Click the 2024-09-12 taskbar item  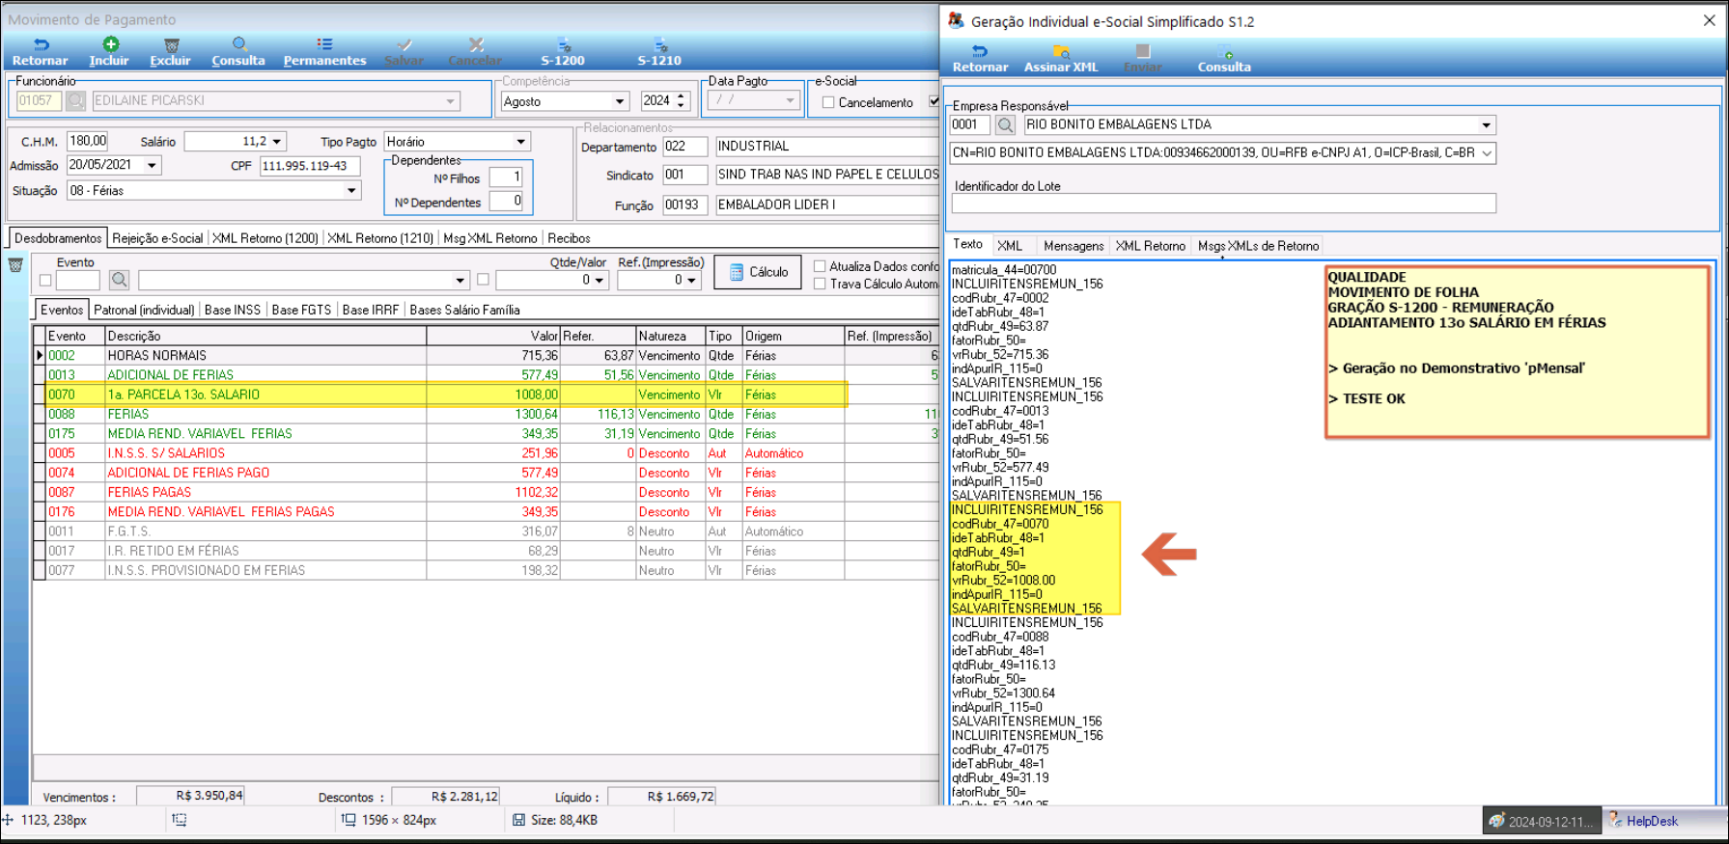pos(1542,822)
